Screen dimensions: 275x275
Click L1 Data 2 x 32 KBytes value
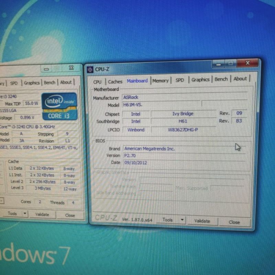click(x=42, y=168)
